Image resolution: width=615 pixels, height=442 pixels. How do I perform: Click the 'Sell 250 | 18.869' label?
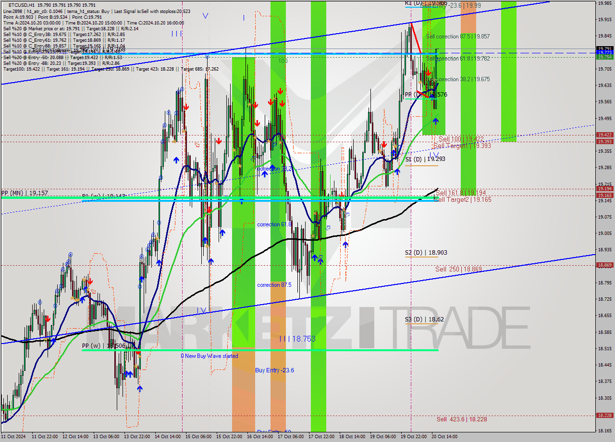[x=458, y=270]
